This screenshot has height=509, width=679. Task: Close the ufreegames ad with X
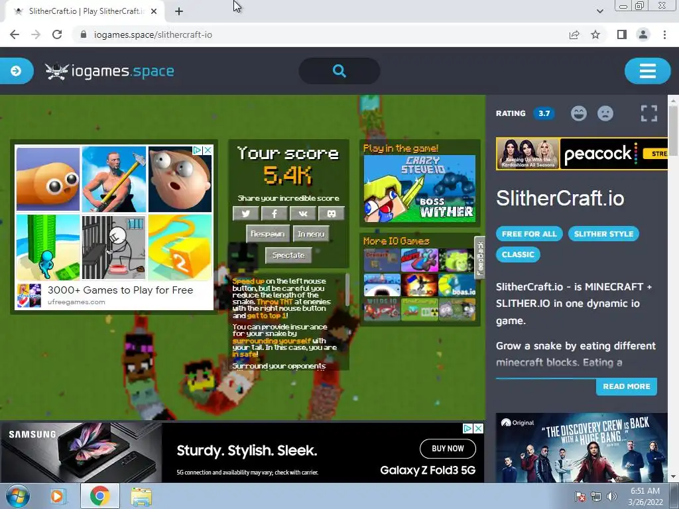click(x=208, y=150)
